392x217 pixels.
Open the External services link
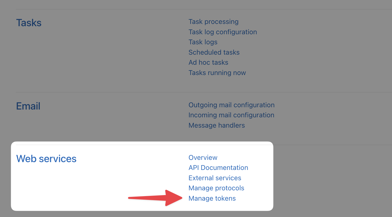pyautogui.click(x=215, y=178)
